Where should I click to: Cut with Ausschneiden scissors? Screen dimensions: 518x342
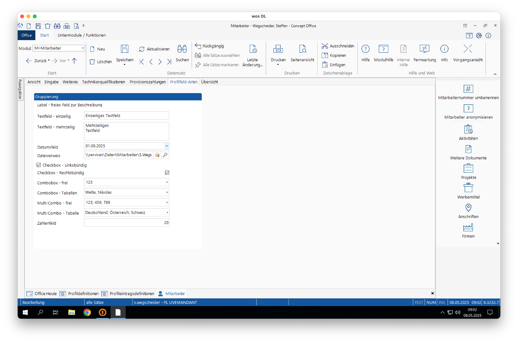coord(338,46)
